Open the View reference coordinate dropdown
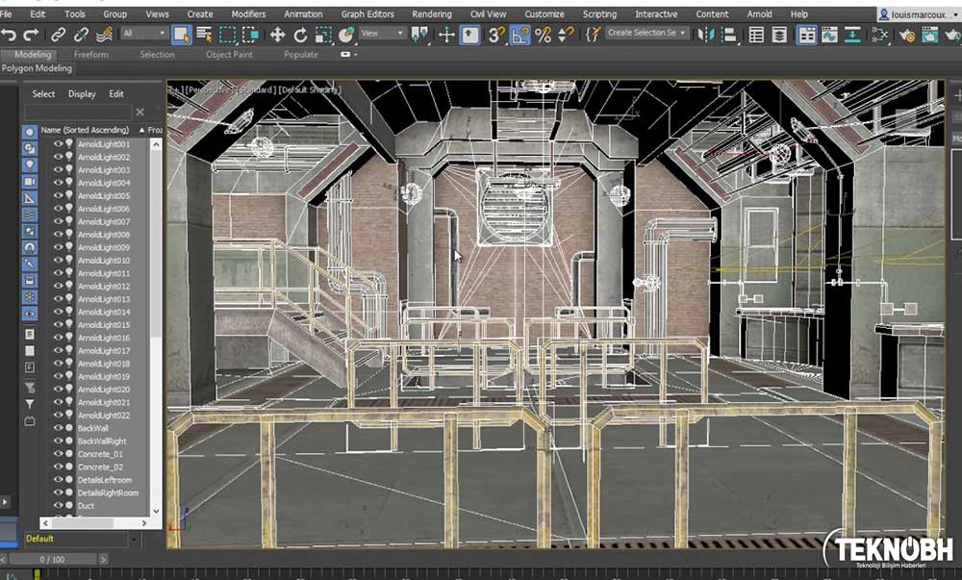The height and width of the screenshot is (580, 962). [x=383, y=34]
